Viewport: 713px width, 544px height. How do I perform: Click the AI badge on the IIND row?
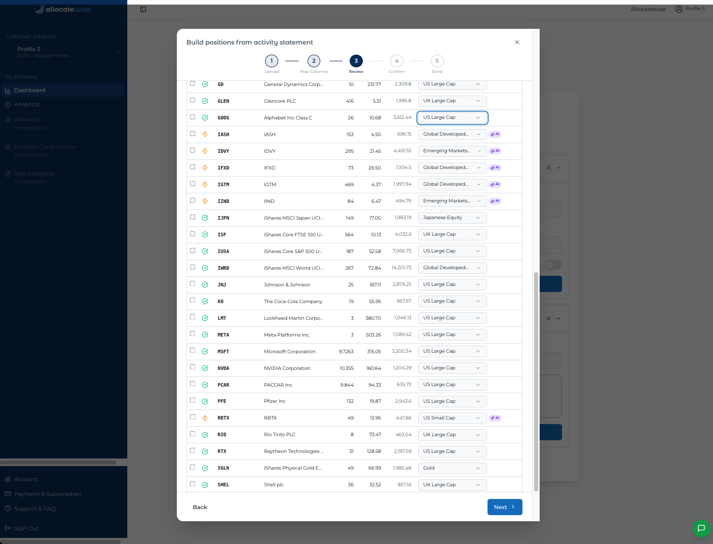[x=495, y=201]
